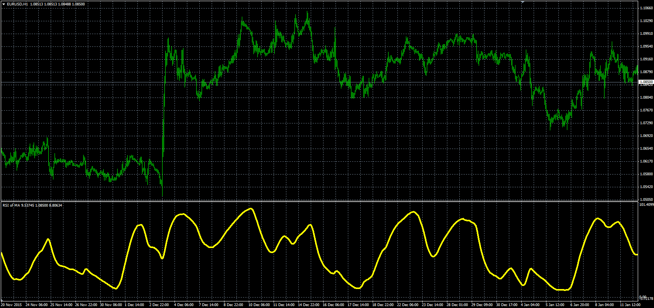Click the 1.08790 price scale value

click(647, 72)
